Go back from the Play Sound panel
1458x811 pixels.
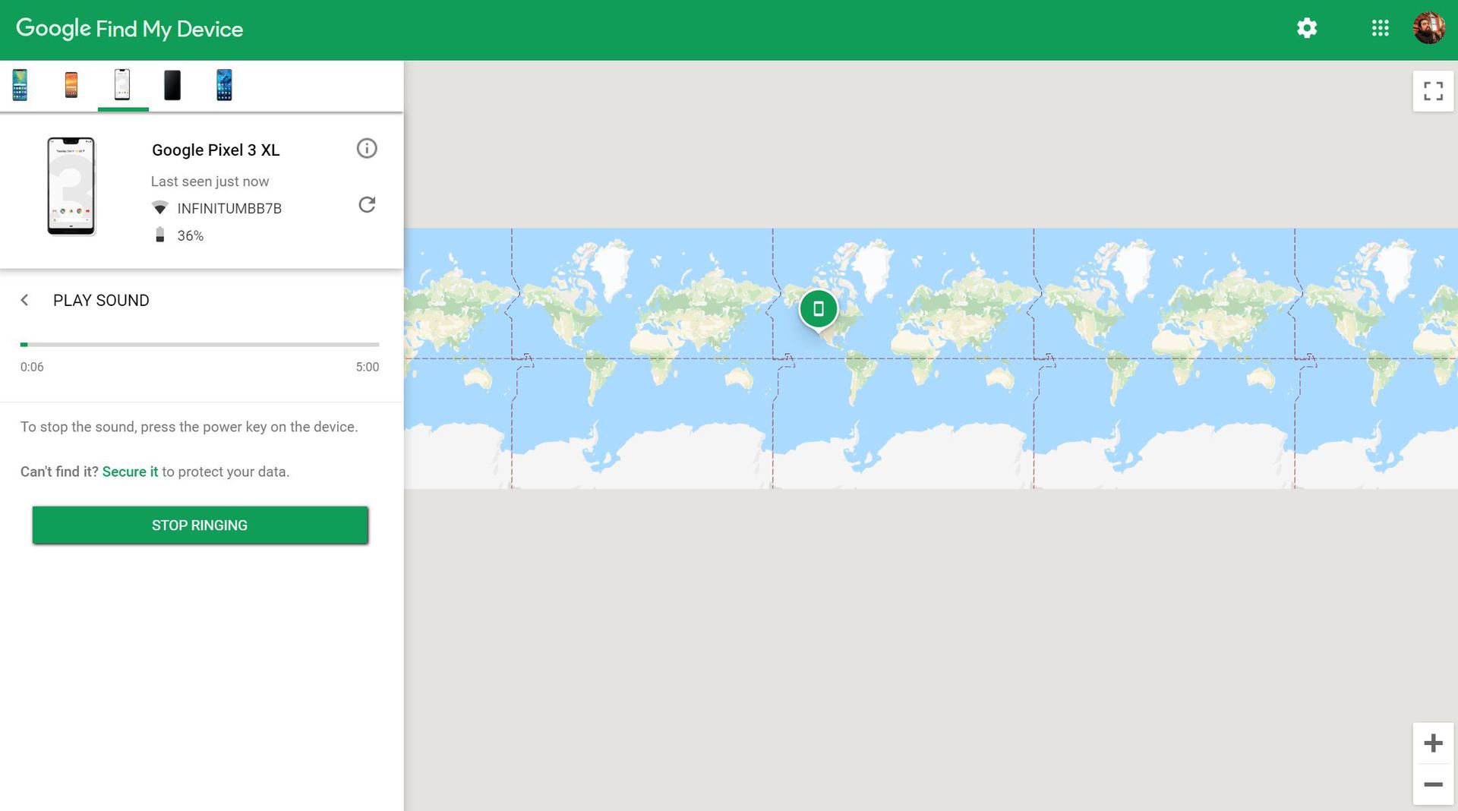[x=25, y=301]
